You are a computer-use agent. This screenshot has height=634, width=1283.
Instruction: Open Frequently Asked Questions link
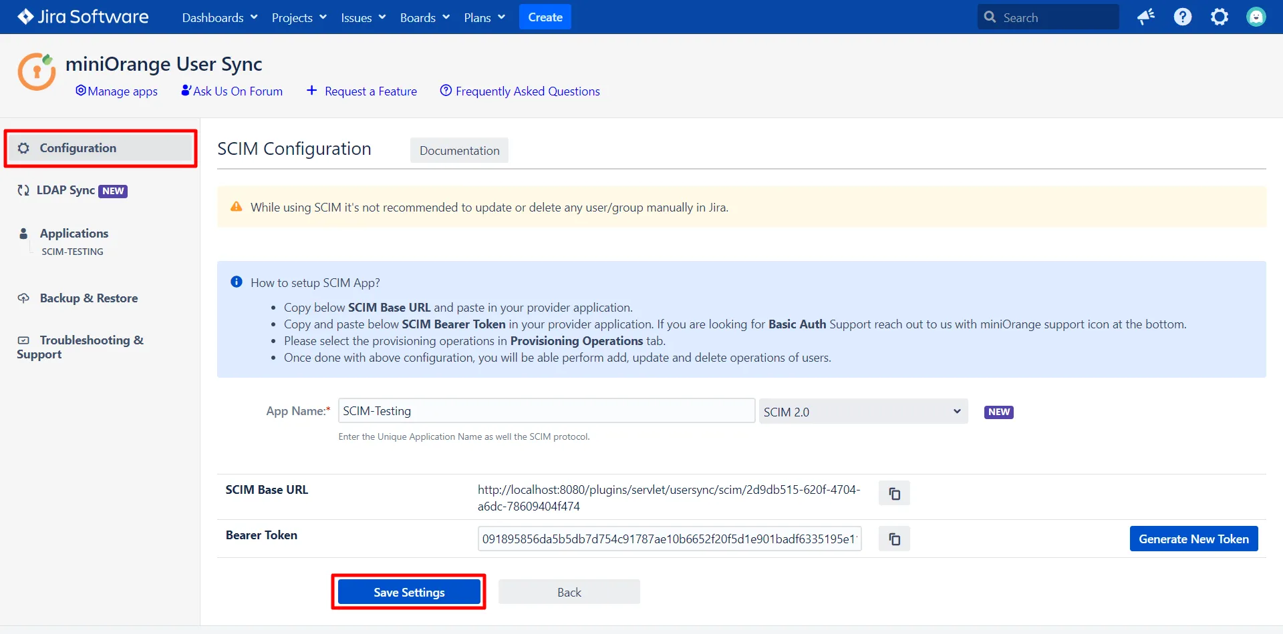(520, 91)
